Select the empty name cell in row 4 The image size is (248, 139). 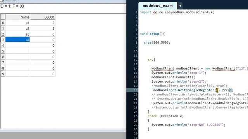(17, 46)
